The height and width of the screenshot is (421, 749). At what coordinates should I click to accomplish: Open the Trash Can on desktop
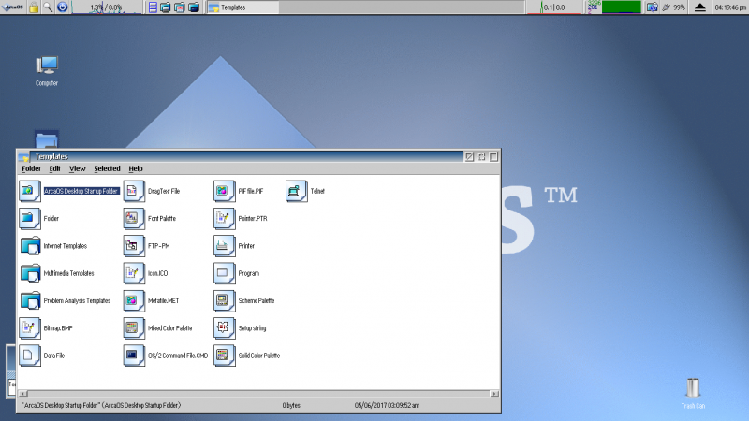[693, 389]
